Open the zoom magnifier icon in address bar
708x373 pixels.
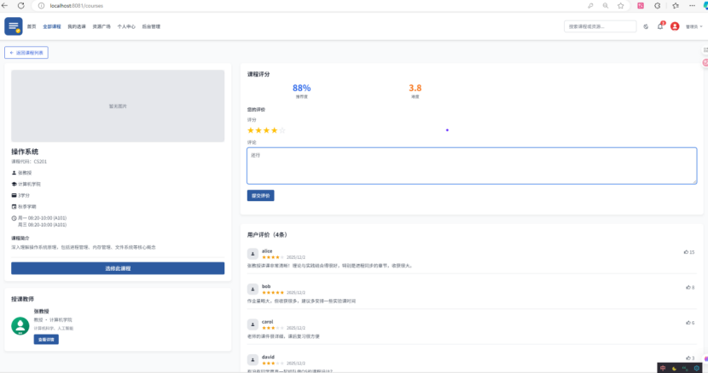pyautogui.click(x=606, y=6)
